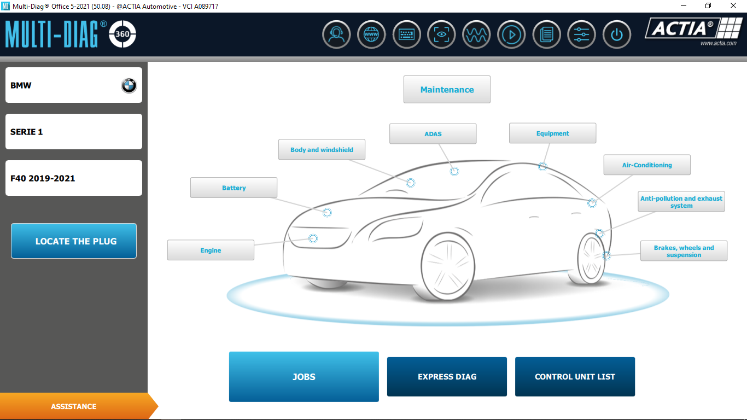The height and width of the screenshot is (420, 747).
Task: Open the waveform oscilloscope icon
Action: coord(476,34)
